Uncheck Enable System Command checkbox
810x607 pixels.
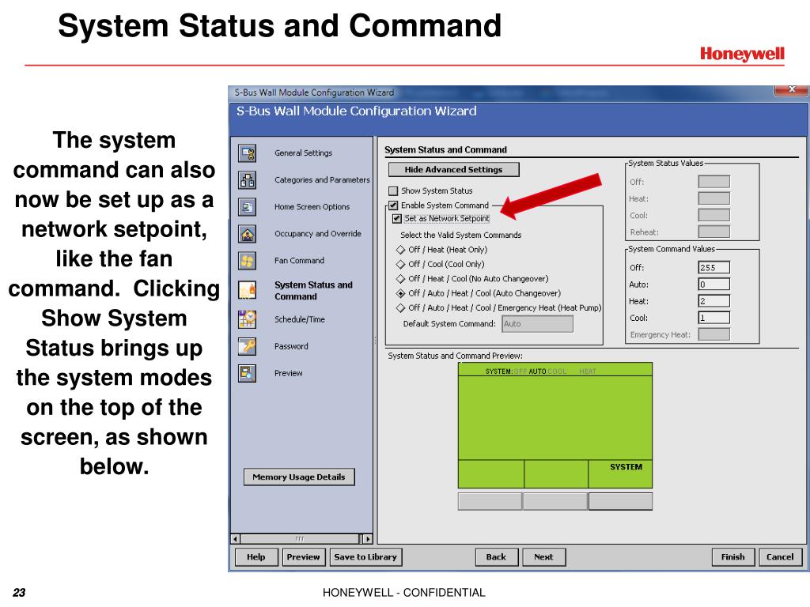pyautogui.click(x=393, y=205)
